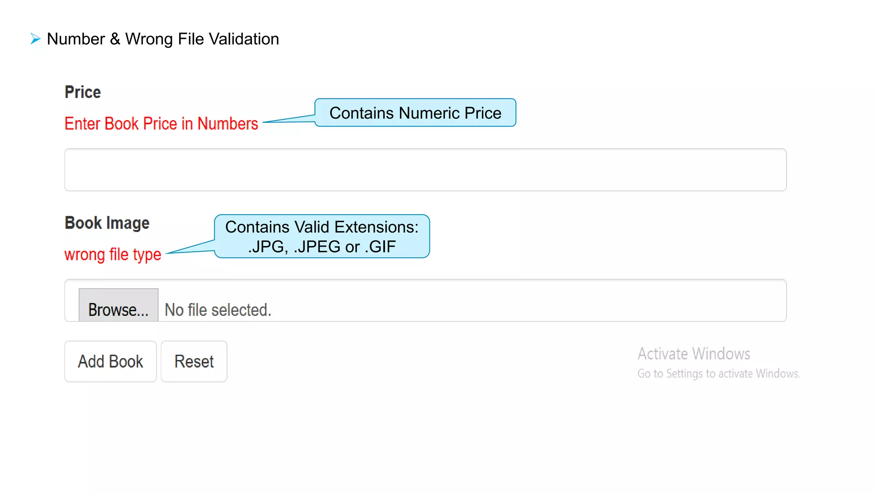Image resolution: width=876 pixels, height=493 pixels.
Task: Click the "Contains Numeric Price" callout box
Action: pos(415,113)
